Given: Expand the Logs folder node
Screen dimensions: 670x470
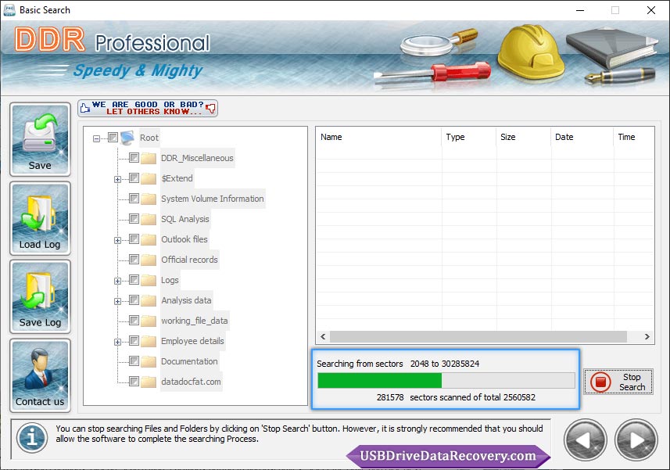Looking at the screenshot, I should (x=117, y=282).
